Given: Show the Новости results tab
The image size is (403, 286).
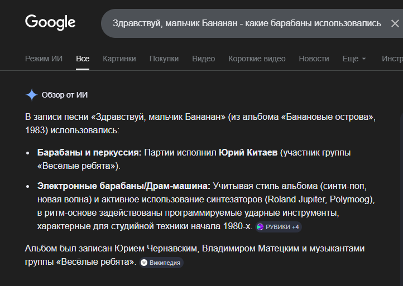Looking at the screenshot, I should click(314, 59).
